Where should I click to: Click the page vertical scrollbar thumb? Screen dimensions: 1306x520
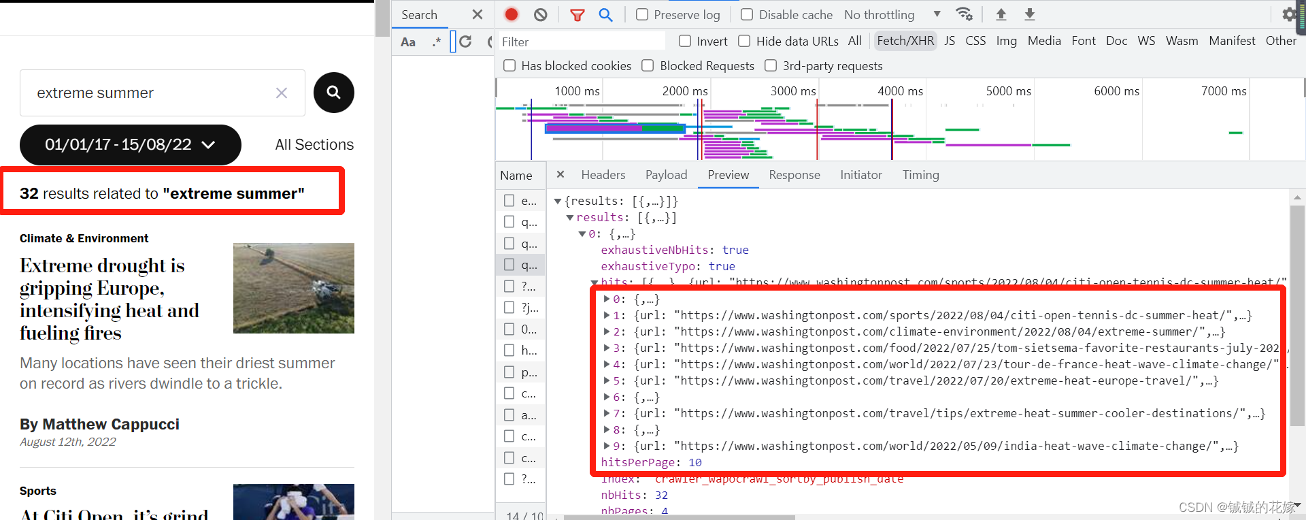click(383, 18)
